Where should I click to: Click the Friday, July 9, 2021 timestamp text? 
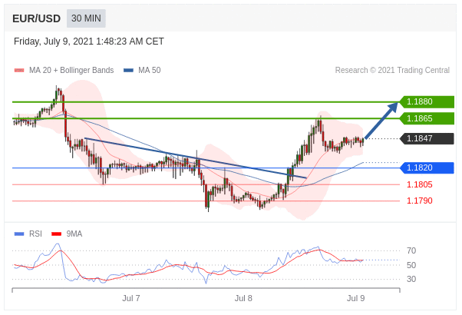coord(89,41)
